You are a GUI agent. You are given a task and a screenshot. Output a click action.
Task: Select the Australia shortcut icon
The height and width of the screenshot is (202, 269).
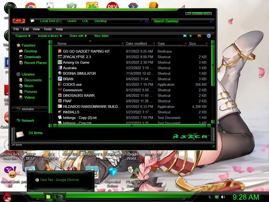60,68
